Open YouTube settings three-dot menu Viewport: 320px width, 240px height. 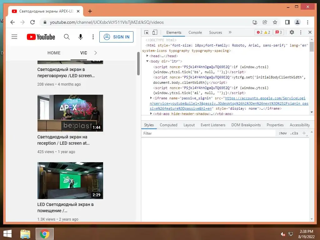[93, 37]
